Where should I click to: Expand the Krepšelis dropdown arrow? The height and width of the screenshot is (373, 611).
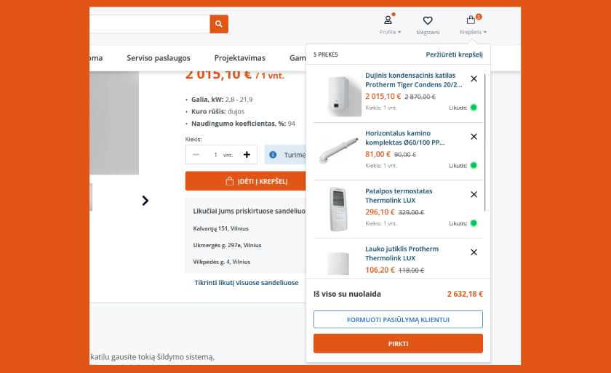click(x=484, y=32)
